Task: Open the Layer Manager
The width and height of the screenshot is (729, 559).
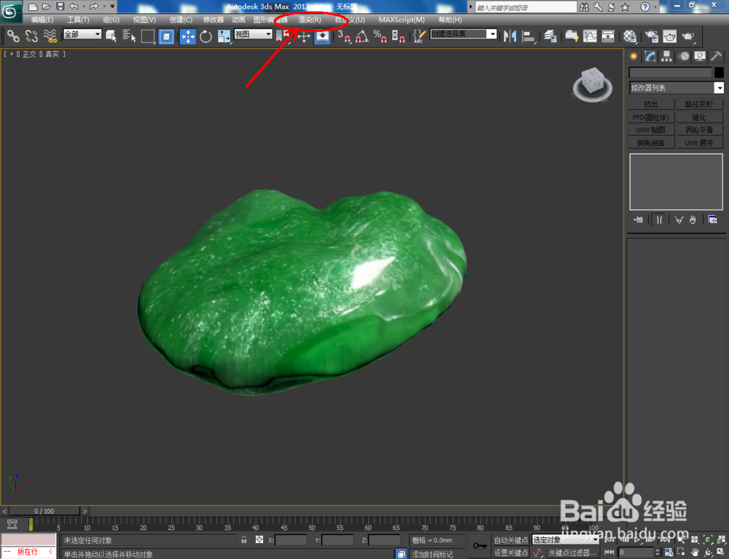Action: coord(550,36)
